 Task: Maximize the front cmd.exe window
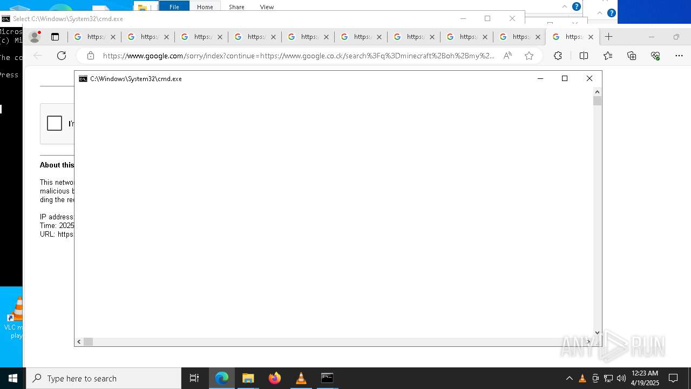point(565,79)
